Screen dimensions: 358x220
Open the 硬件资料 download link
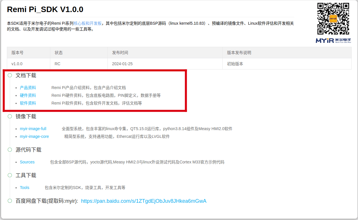[28, 95]
